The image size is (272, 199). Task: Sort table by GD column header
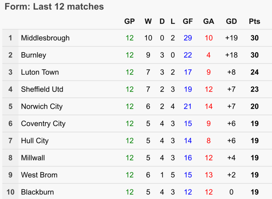pyautogui.click(x=231, y=21)
